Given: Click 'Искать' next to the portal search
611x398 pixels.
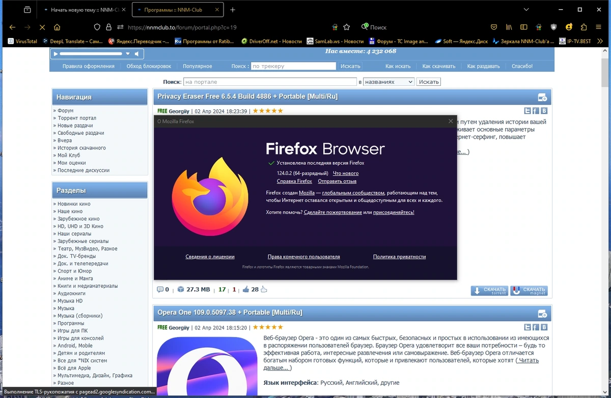Looking at the screenshot, I should pos(428,81).
